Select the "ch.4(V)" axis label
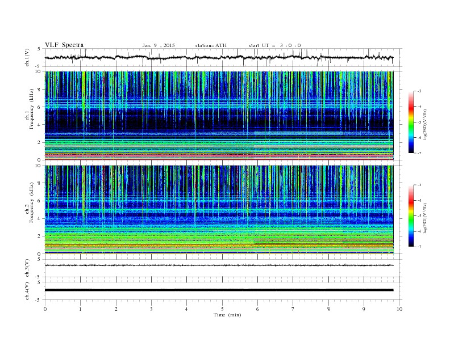Screen dimensions: 450x347 point(27,291)
